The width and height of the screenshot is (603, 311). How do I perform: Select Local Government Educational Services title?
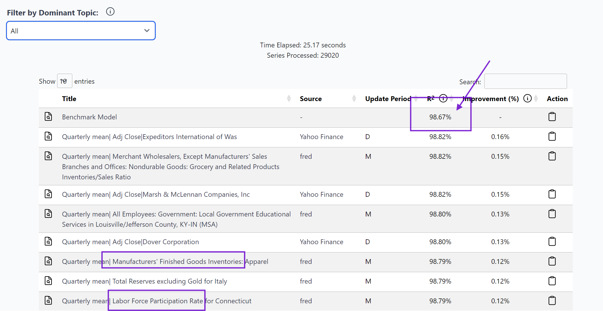pyautogui.click(x=176, y=219)
